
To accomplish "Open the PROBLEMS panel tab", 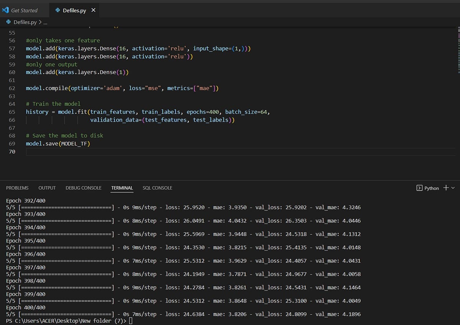I will (x=17, y=188).
